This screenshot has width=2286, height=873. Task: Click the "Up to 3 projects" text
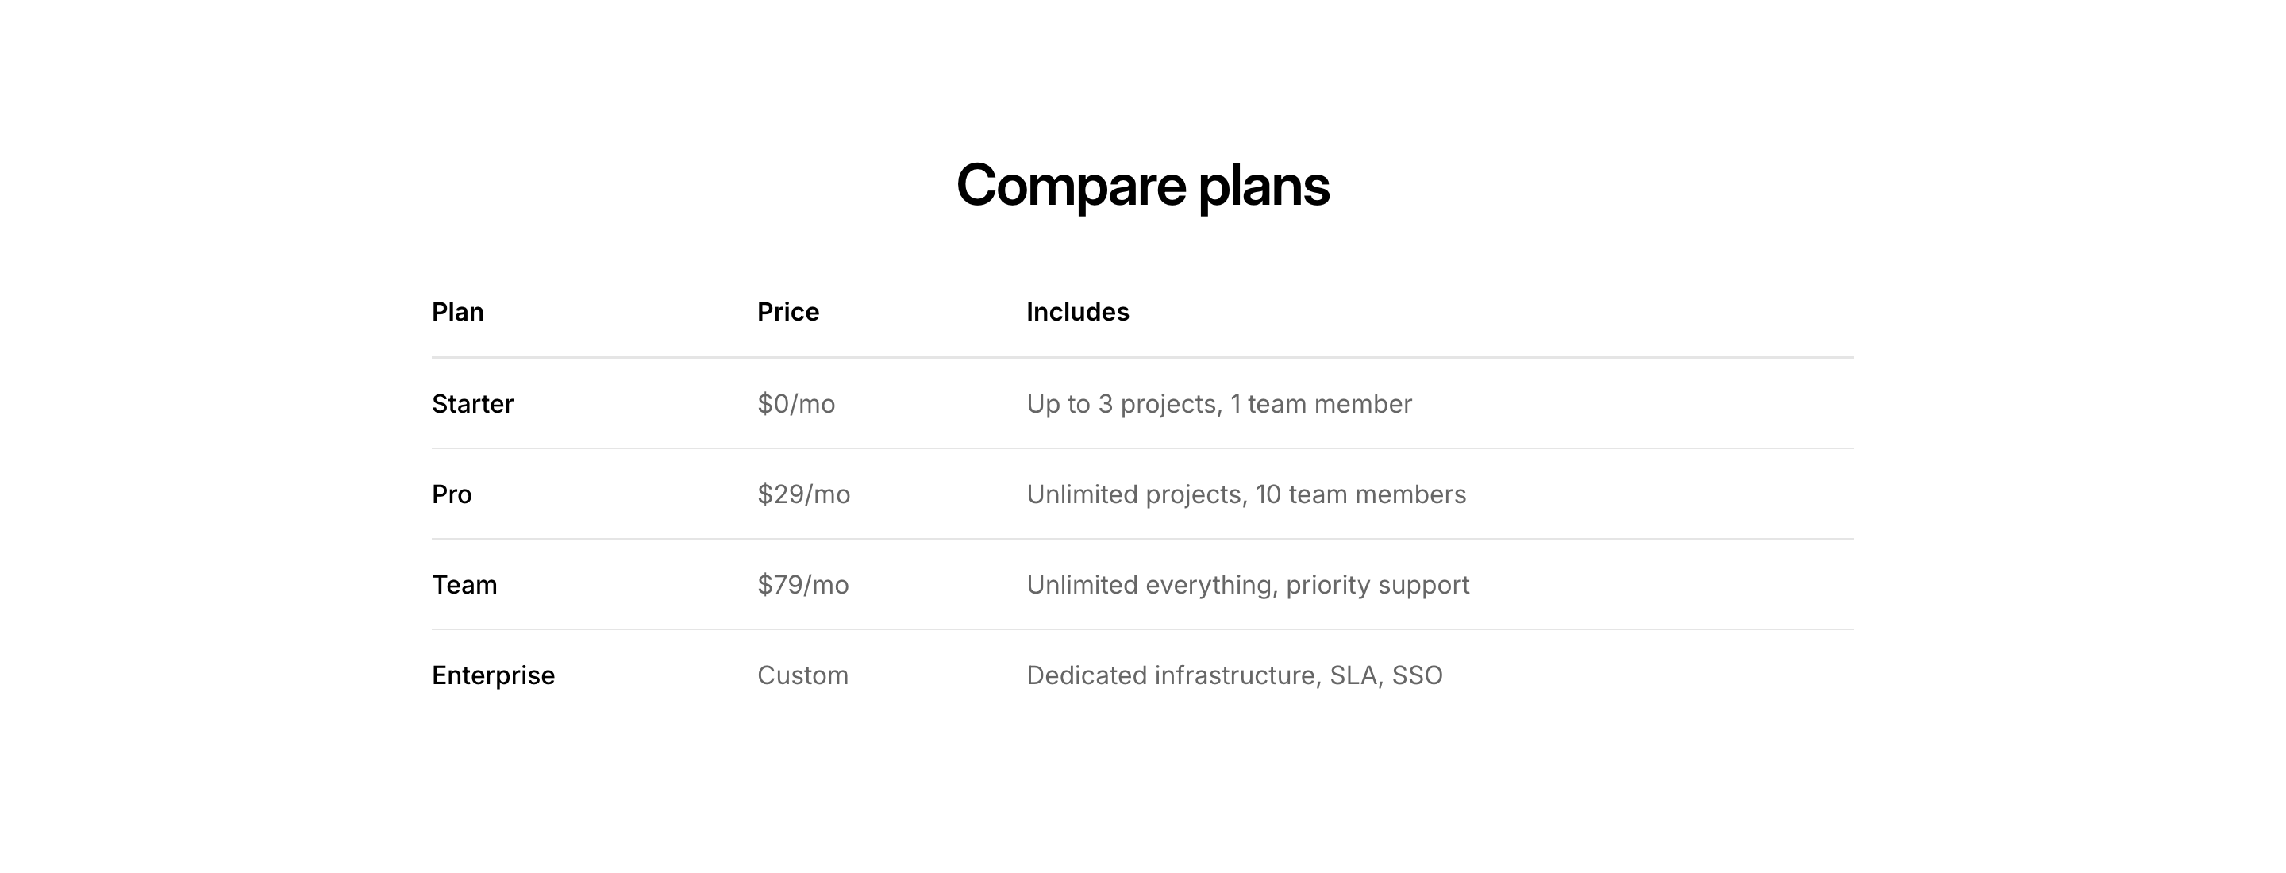tap(1122, 405)
